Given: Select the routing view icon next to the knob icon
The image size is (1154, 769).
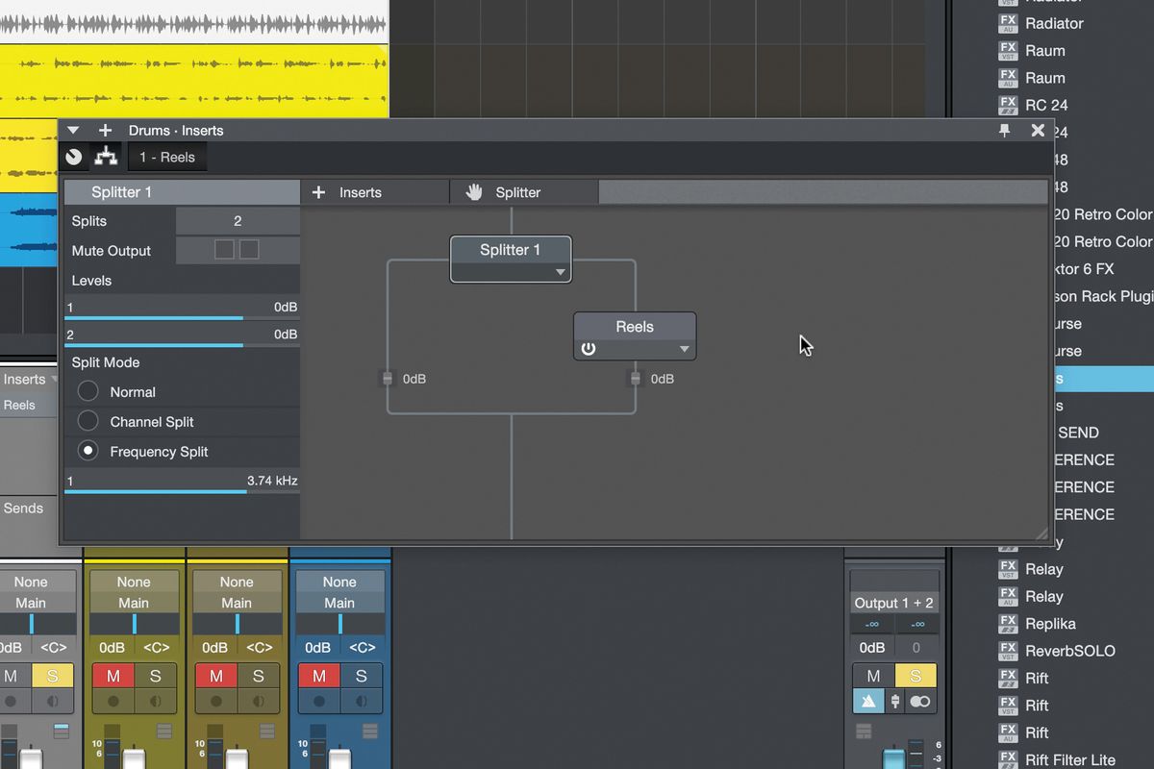Looking at the screenshot, I should pos(106,156).
